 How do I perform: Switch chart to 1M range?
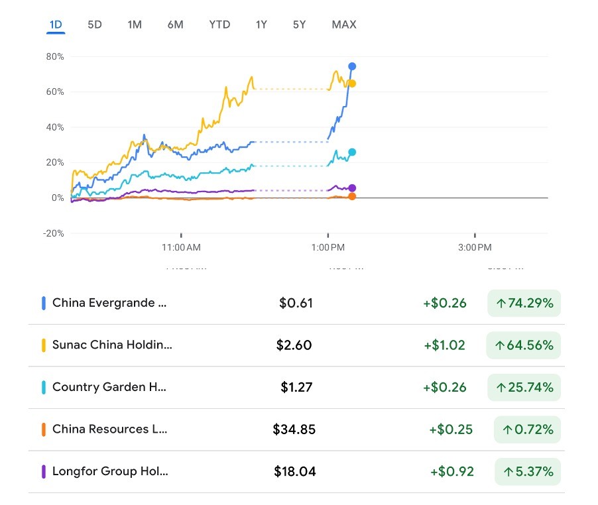pyautogui.click(x=135, y=25)
